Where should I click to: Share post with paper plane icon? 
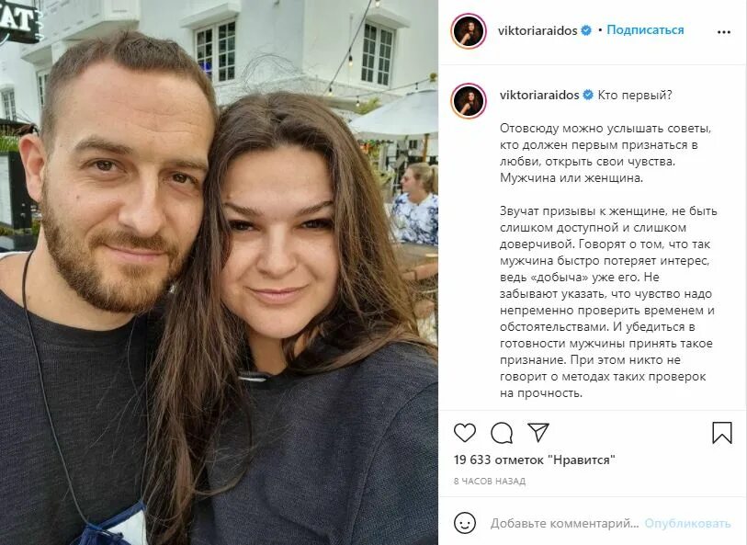point(538,432)
